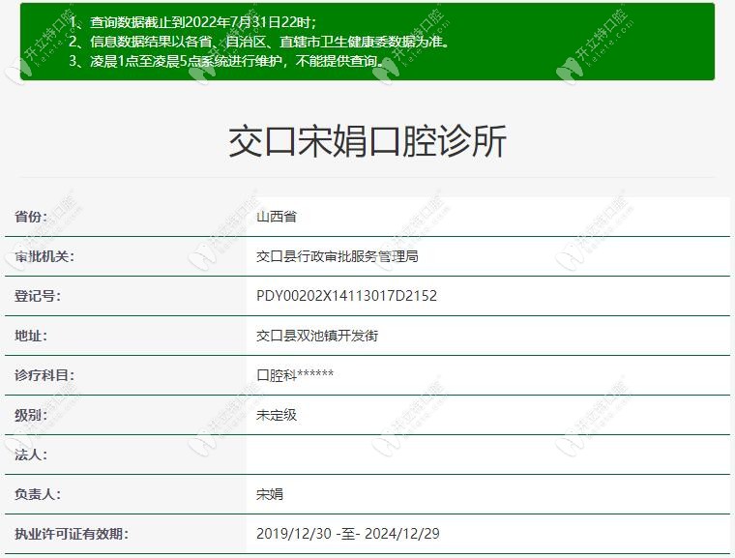The image size is (735, 558).
Task: Click 交口县行政审批服务管理局 value
Action: (x=337, y=256)
